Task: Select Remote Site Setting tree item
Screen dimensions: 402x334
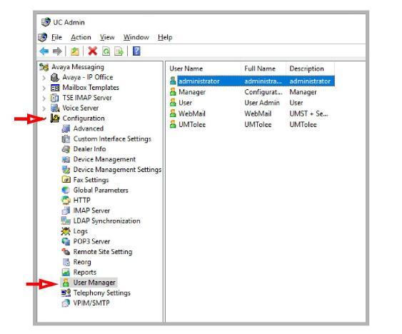Action: tap(103, 252)
